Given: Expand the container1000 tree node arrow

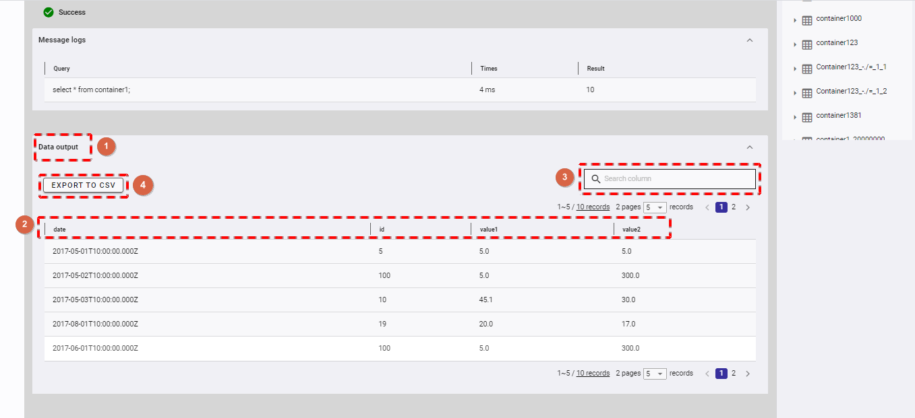Looking at the screenshot, I should 795,21.
